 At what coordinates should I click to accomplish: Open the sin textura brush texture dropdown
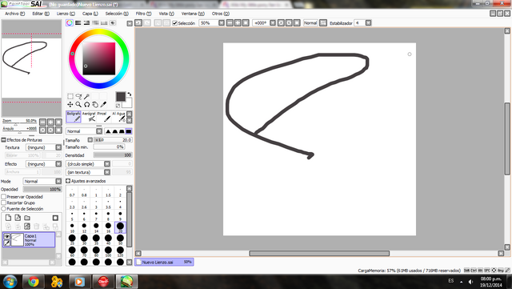88,172
